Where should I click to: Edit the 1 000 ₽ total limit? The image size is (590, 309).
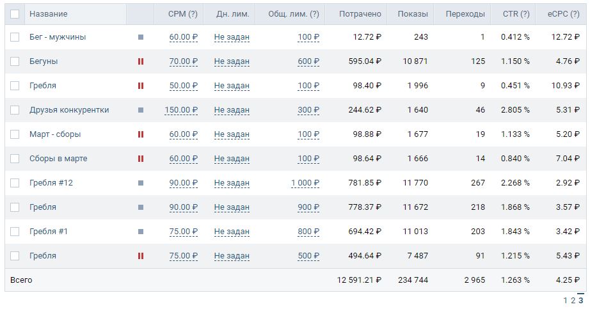(305, 183)
